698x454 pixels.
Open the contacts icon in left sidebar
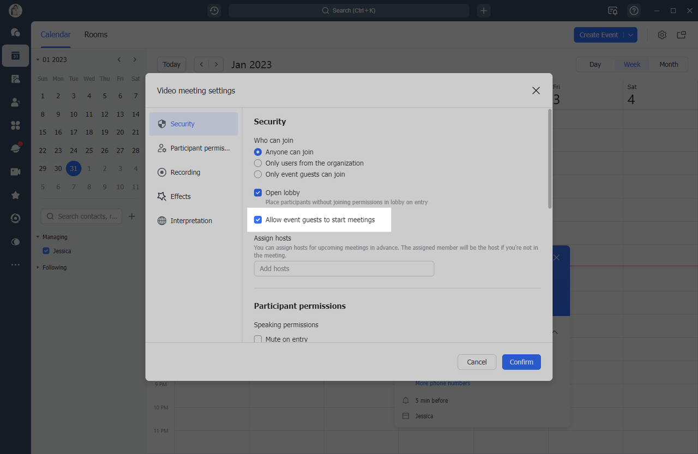coord(15,102)
